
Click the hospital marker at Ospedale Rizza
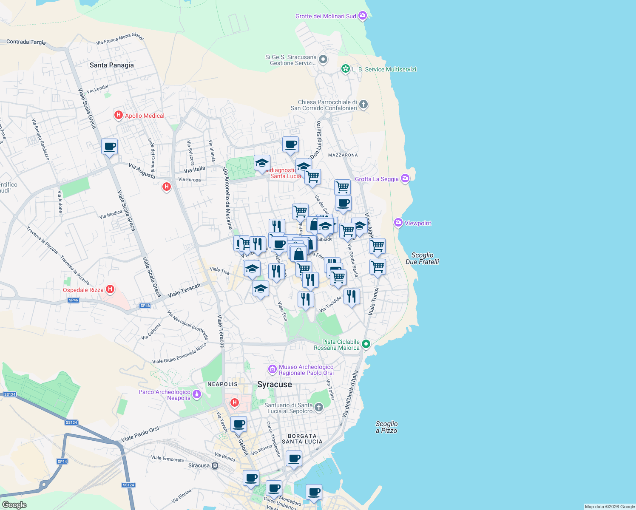[110, 289]
